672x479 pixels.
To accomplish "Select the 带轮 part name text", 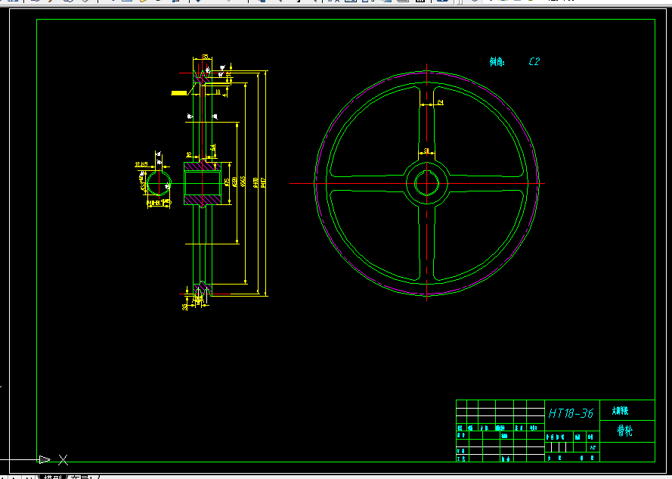I will (625, 431).
